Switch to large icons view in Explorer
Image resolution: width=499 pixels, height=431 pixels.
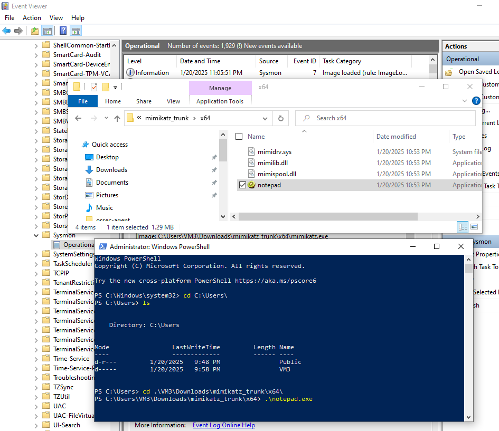(x=474, y=227)
